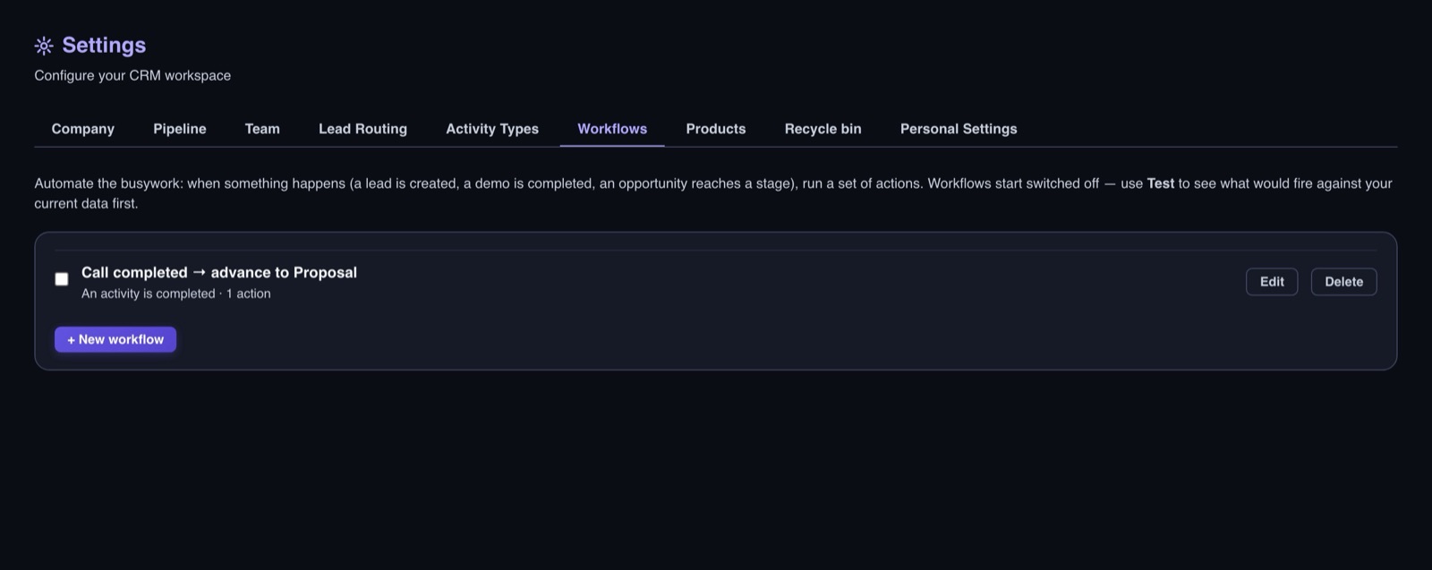
Task: Delete the Call completed workflow
Action: [1343, 282]
